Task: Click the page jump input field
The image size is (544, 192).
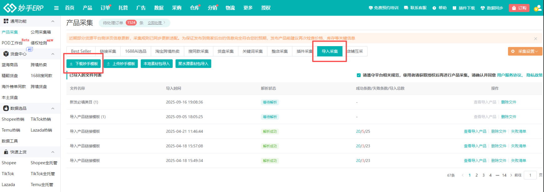Action: [x=530, y=175]
